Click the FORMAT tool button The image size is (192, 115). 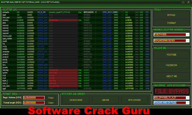[171, 23]
